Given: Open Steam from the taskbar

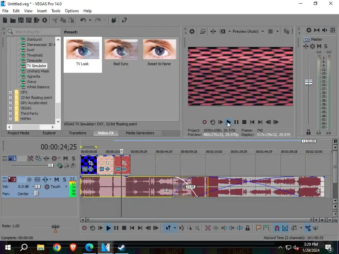Looking at the screenshot, I should click(x=121, y=247).
